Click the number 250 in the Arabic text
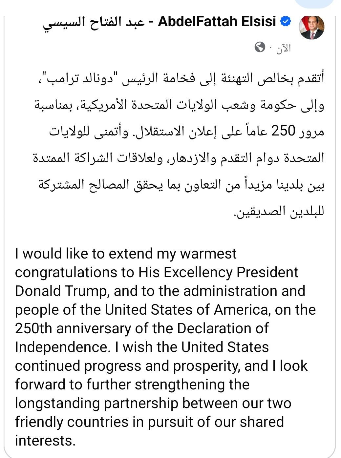 (284, 131)
